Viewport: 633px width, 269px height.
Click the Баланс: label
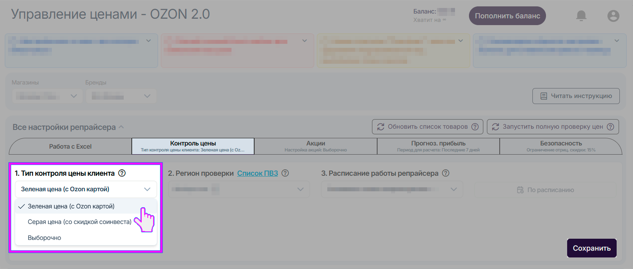click(425, 12)
